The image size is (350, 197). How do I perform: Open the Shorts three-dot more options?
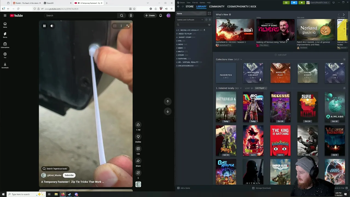[x=121, y=26]
